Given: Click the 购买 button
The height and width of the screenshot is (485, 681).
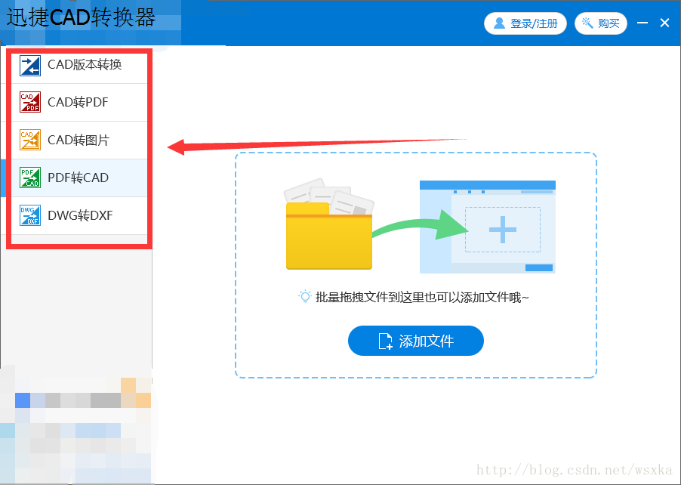Looking at the screenshot, I should pyautogui.click(x=601, y=23).
